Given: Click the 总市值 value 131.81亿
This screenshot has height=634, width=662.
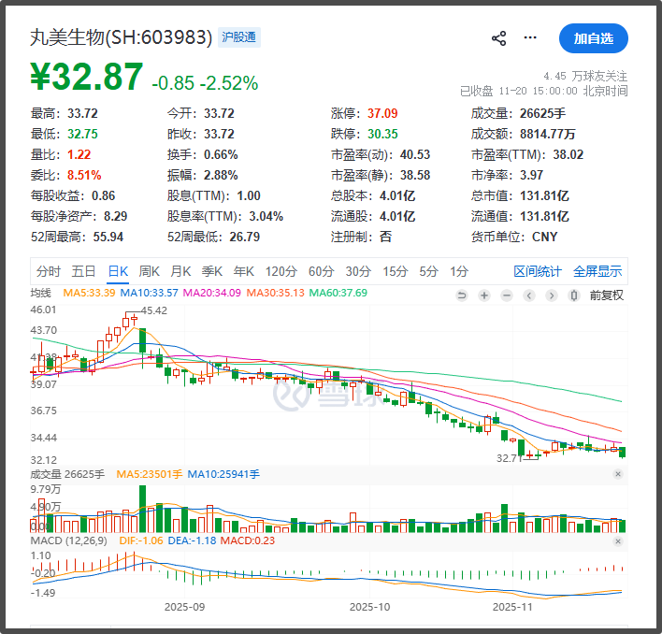Looking at the screenshot, I should click(x=544, y=195).
